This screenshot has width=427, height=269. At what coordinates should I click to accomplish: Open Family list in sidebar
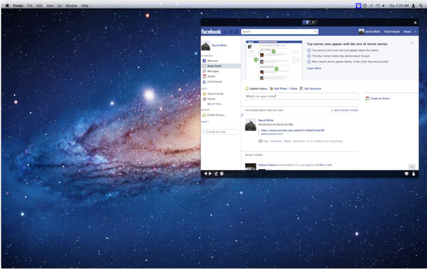pyautogui.click(x=211, y=99)
